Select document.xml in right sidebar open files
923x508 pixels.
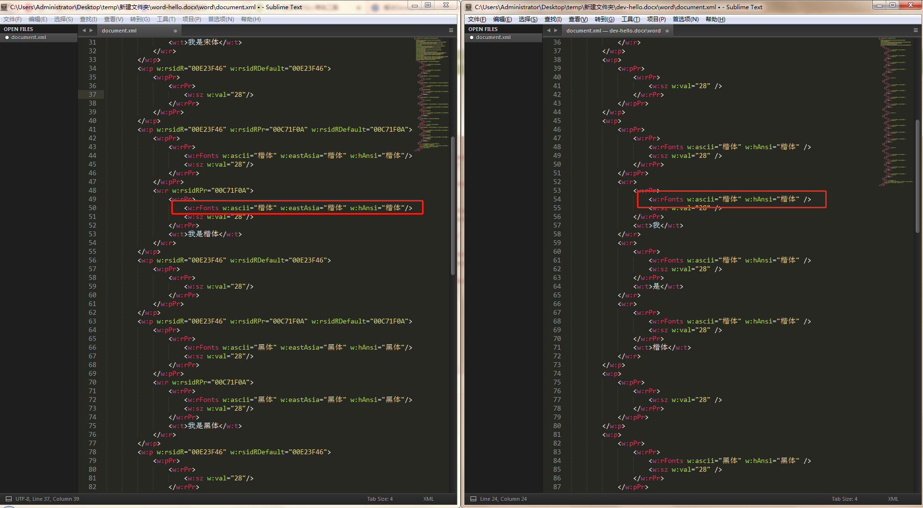tap(503, 37)
